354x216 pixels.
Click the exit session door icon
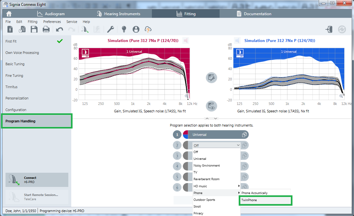tap(329, 29)
